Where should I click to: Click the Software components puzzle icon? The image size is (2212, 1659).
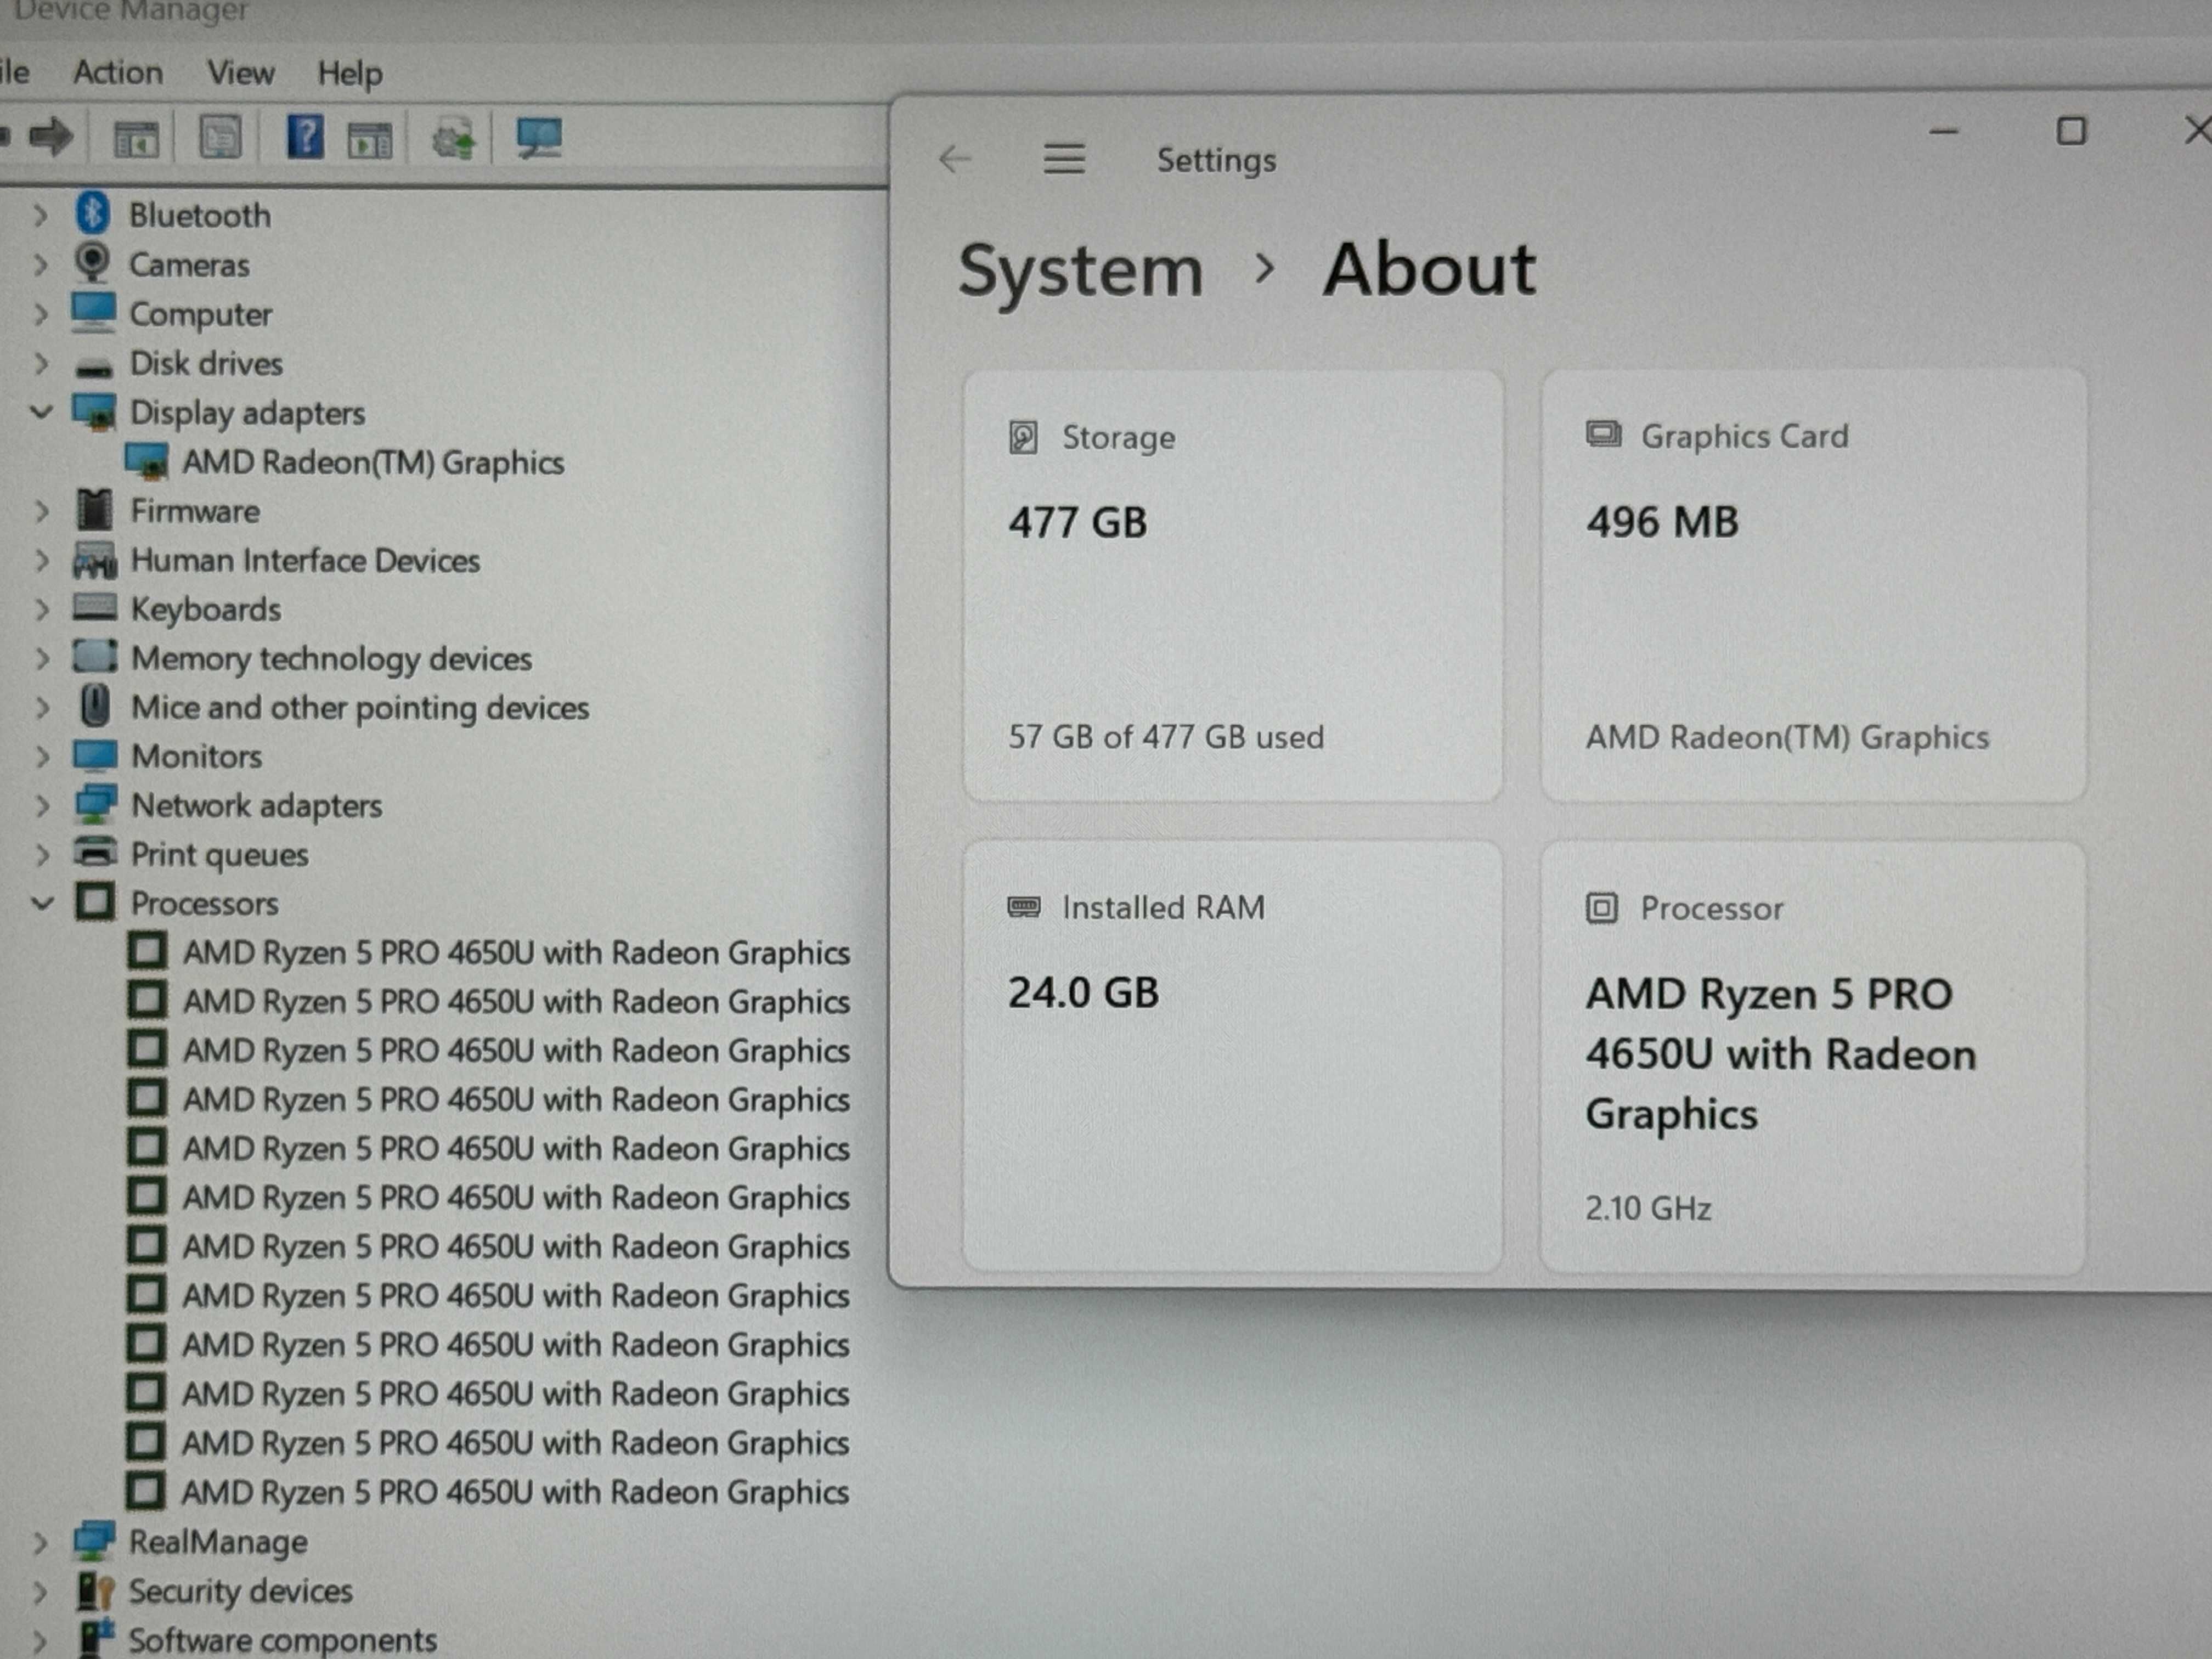click(96, 1638)
